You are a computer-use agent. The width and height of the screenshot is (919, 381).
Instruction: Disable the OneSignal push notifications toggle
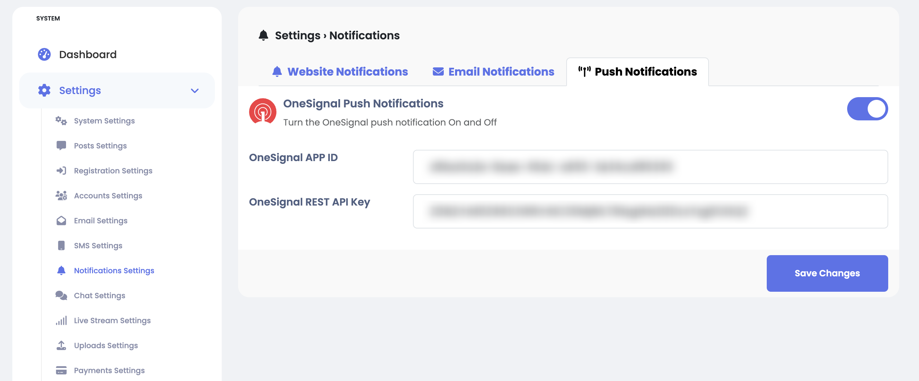click(x=867, y=109)
